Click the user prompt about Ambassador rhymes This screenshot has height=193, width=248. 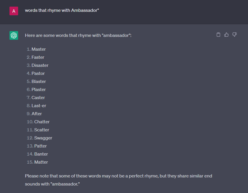[62, 10]
